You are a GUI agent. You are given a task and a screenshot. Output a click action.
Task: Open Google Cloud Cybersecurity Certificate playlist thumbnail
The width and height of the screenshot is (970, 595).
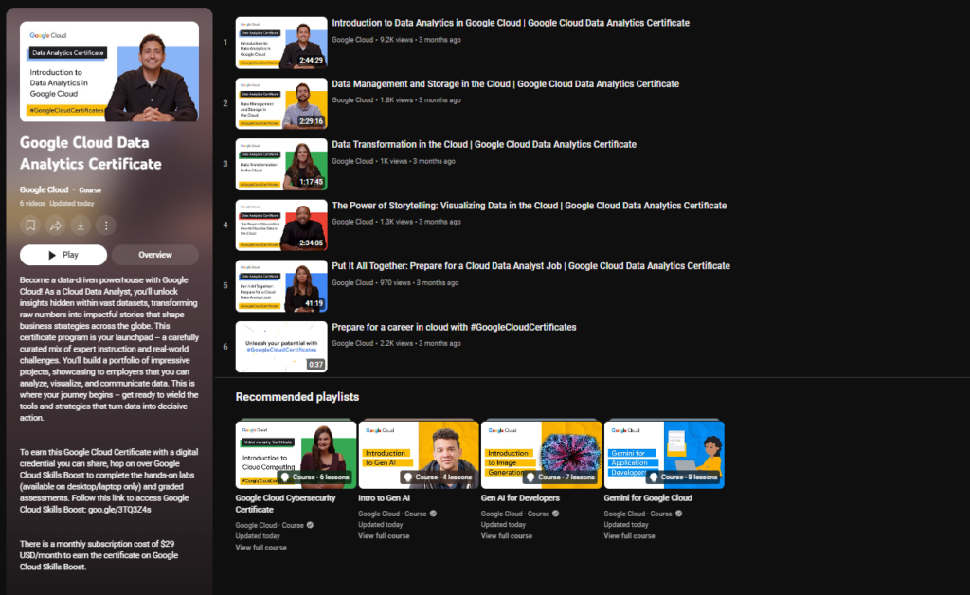click(296, 455)
